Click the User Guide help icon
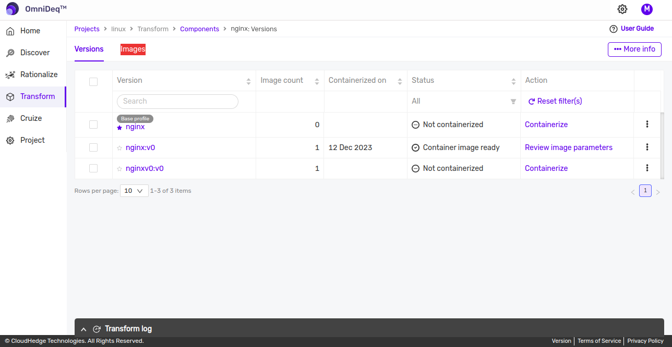This screenshot has width=672, height=347. [x=614, y=29]
